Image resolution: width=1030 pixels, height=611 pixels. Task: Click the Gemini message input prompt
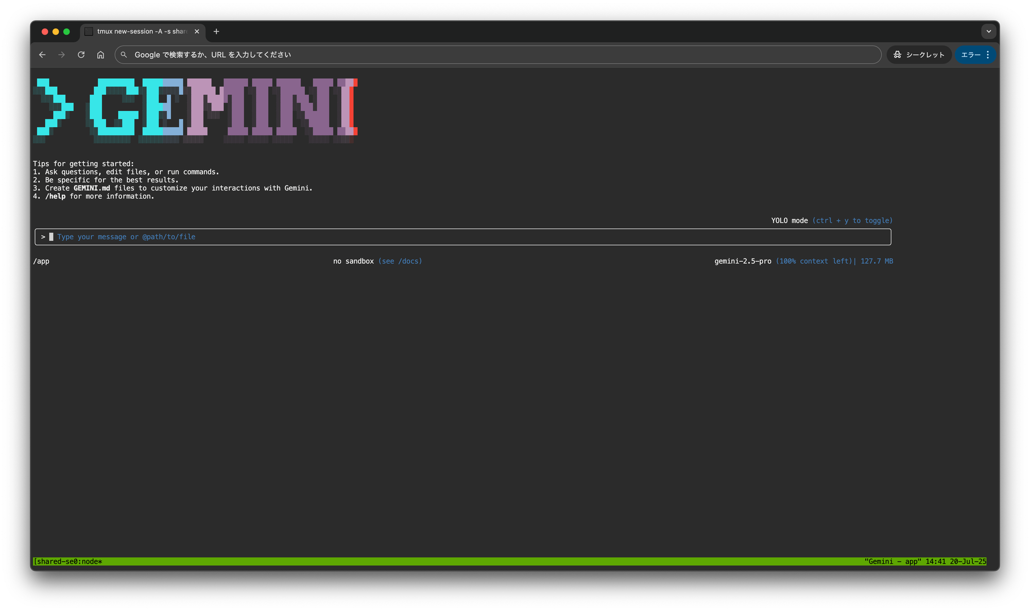(x=462, y=237)
